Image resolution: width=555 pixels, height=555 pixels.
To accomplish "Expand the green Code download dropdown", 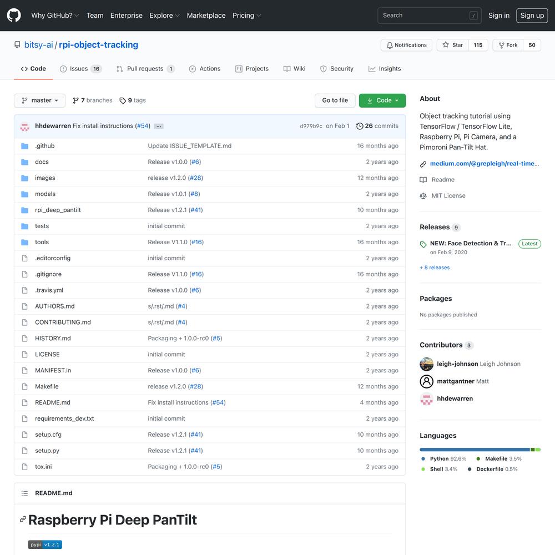I will click(382, 100).
